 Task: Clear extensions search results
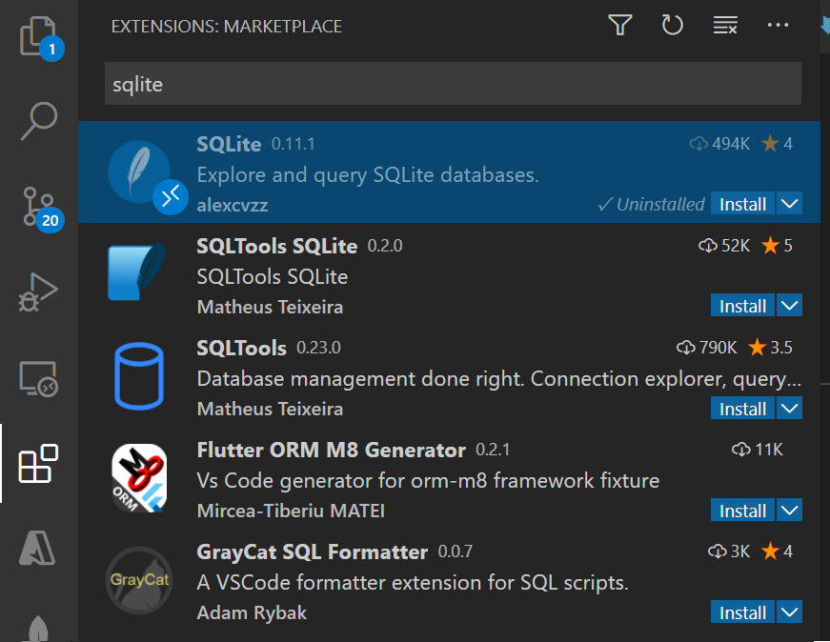pyautogui.click(x=724, y=26)
